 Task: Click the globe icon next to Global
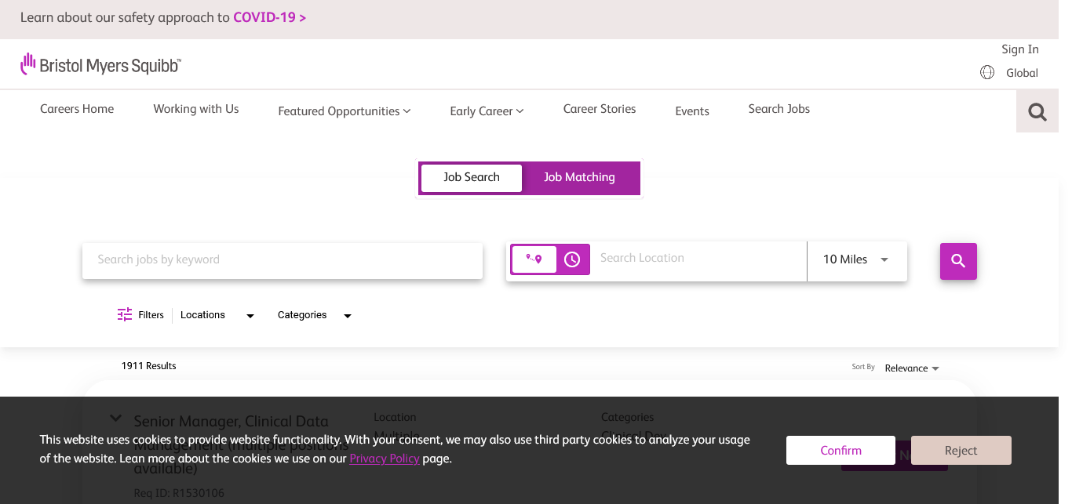[x=987, y=73]
